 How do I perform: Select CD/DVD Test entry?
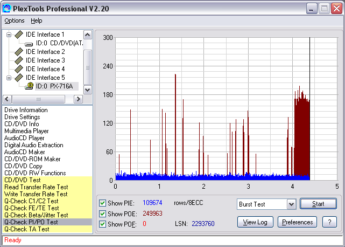pyautogui.click(x=47, y=180)
